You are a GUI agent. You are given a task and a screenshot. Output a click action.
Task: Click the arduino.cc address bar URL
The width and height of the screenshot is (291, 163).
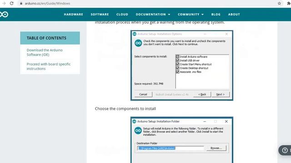coord(47,3)
